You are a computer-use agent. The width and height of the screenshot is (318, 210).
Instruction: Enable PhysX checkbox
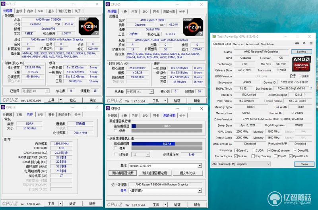(x=275, y=156)
